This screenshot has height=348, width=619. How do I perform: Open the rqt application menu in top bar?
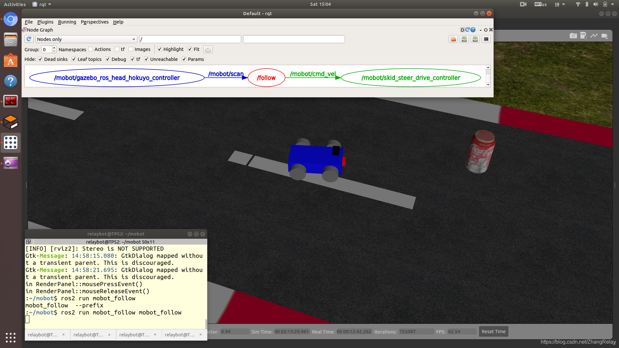click(42, 4)
